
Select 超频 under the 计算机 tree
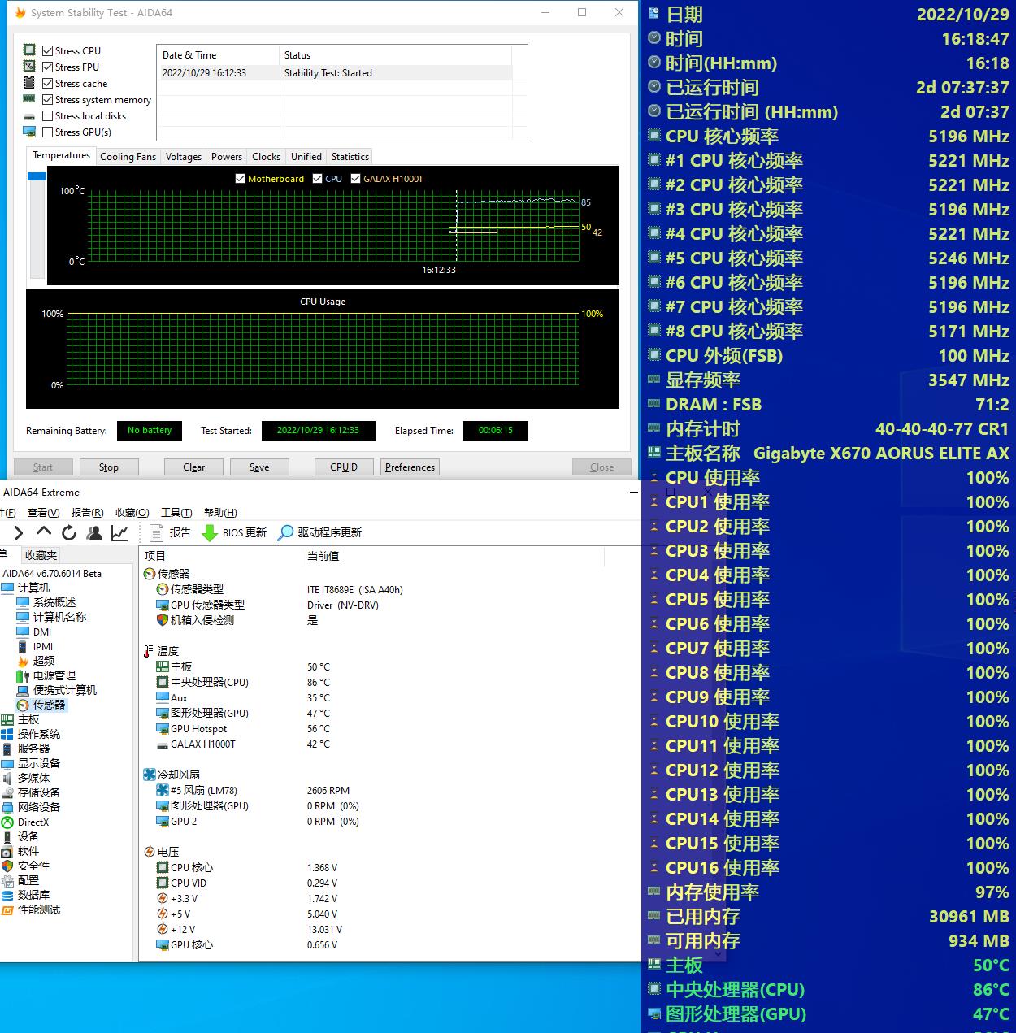click(x=44, y=661)
